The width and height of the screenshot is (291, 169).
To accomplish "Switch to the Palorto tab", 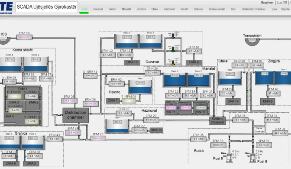I will coord(184,9).
